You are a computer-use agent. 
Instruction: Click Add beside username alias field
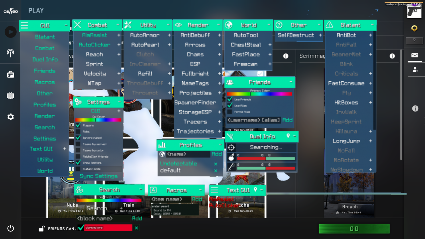coord(288,120)
